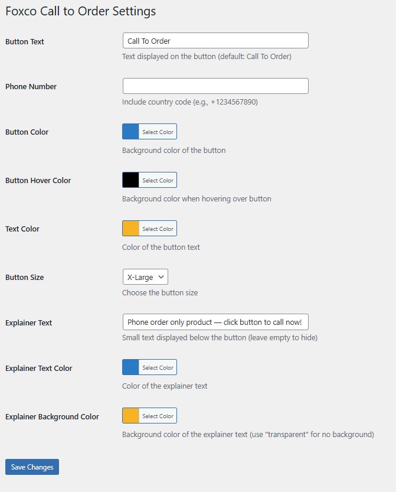Click the Button Text input field
The height and width of the screenshot is (492, 396).
pos(215,41)
